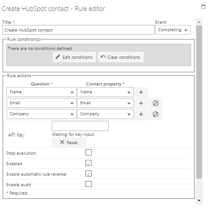
Task: Reset the API key
Action: [x=69, y=142]
